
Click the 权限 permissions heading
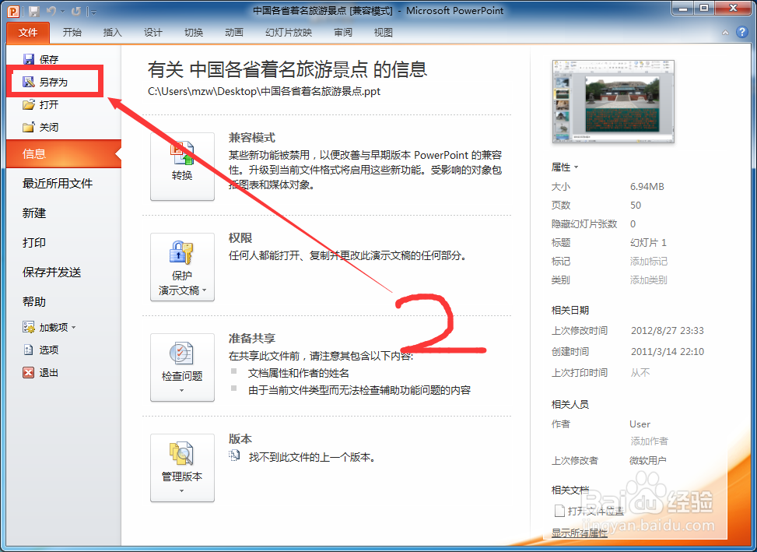point(240,238)
